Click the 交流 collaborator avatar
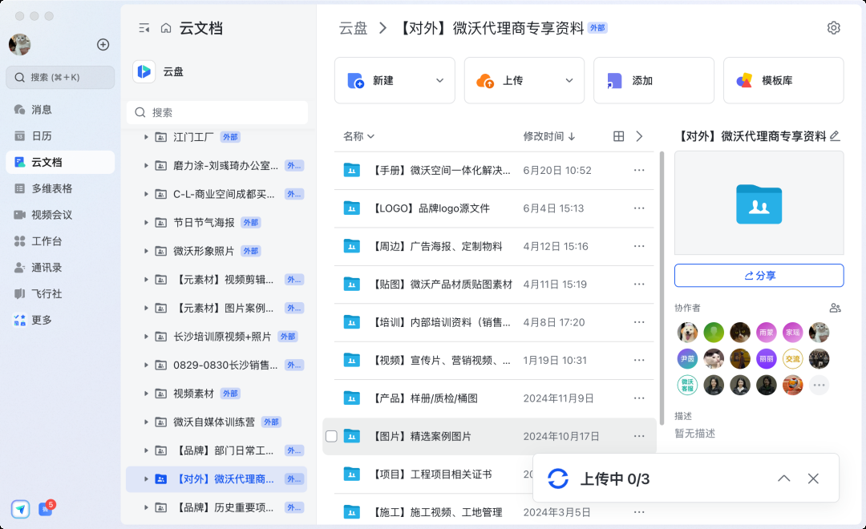Viewport: 866px width, 529px height. point(792,359)
